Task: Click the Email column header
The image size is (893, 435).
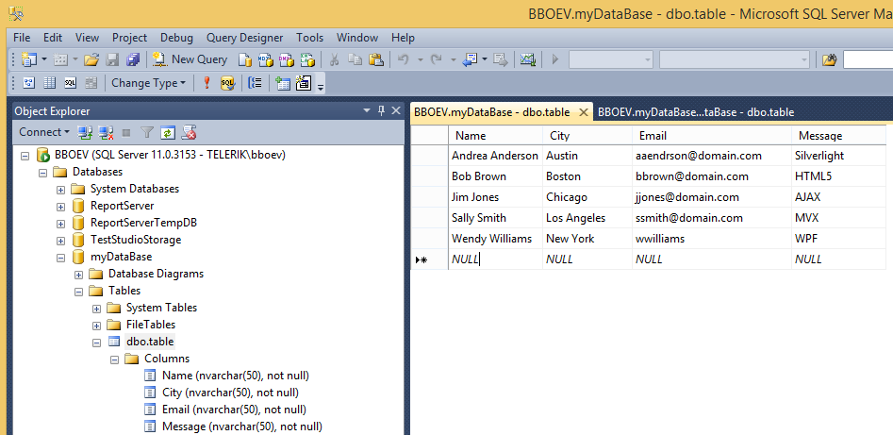Action: 712,136
